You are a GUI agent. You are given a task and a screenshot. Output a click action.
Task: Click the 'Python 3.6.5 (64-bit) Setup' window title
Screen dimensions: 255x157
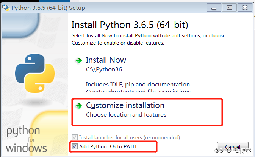(48, 8)
